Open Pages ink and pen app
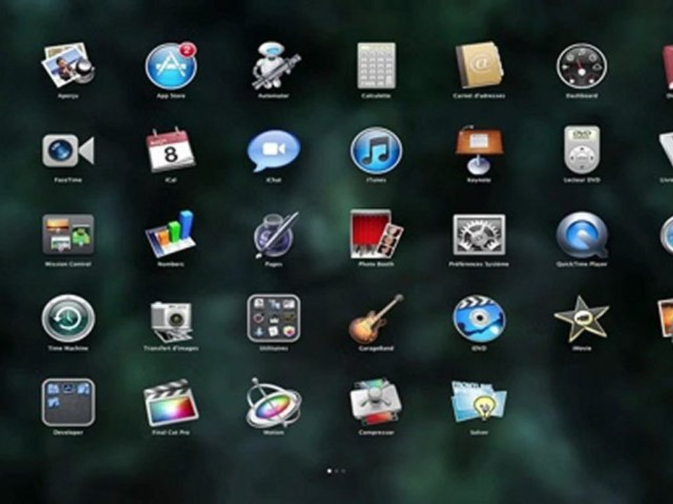This screenshot has width=673, height=504. (274, 234)
